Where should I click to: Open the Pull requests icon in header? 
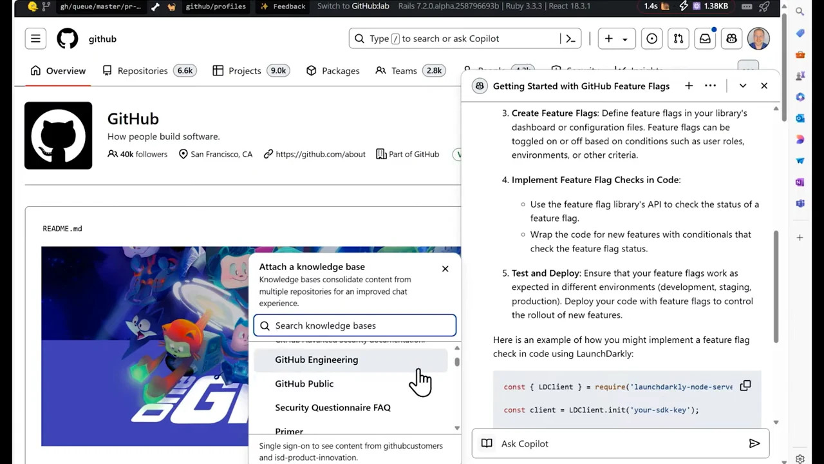point(679,39)
